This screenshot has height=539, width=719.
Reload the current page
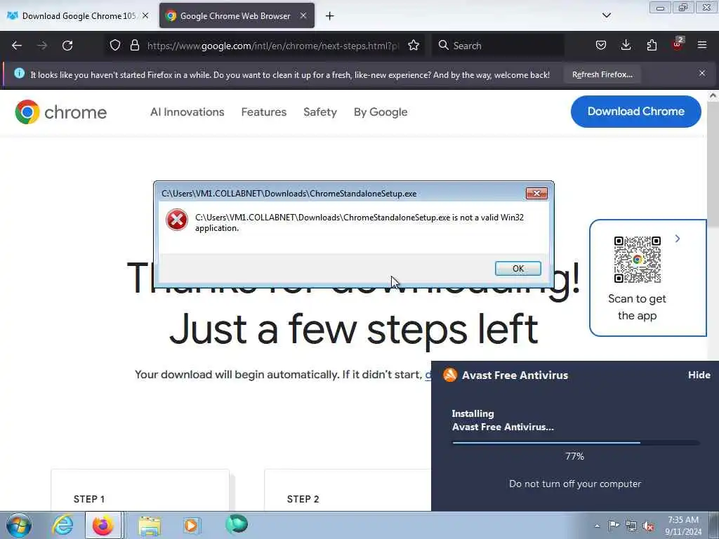coord(67,46)
